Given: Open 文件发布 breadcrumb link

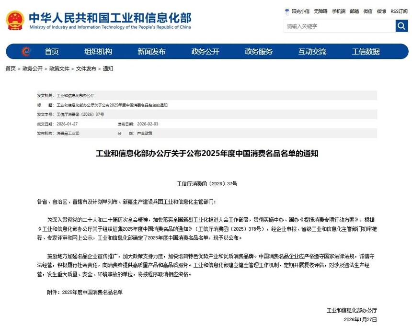Looking at the screenshot, I should pyautogui.click(x=86, y=68).
